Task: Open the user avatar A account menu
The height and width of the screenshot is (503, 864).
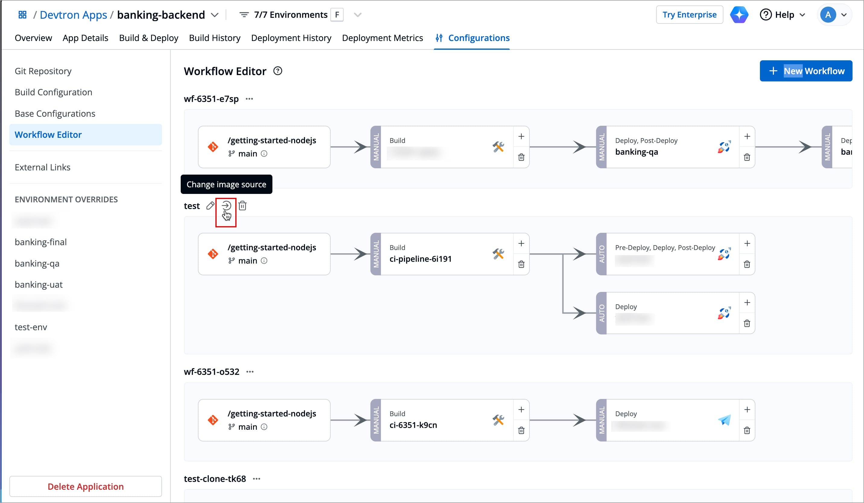Action: tap(834, 15)
